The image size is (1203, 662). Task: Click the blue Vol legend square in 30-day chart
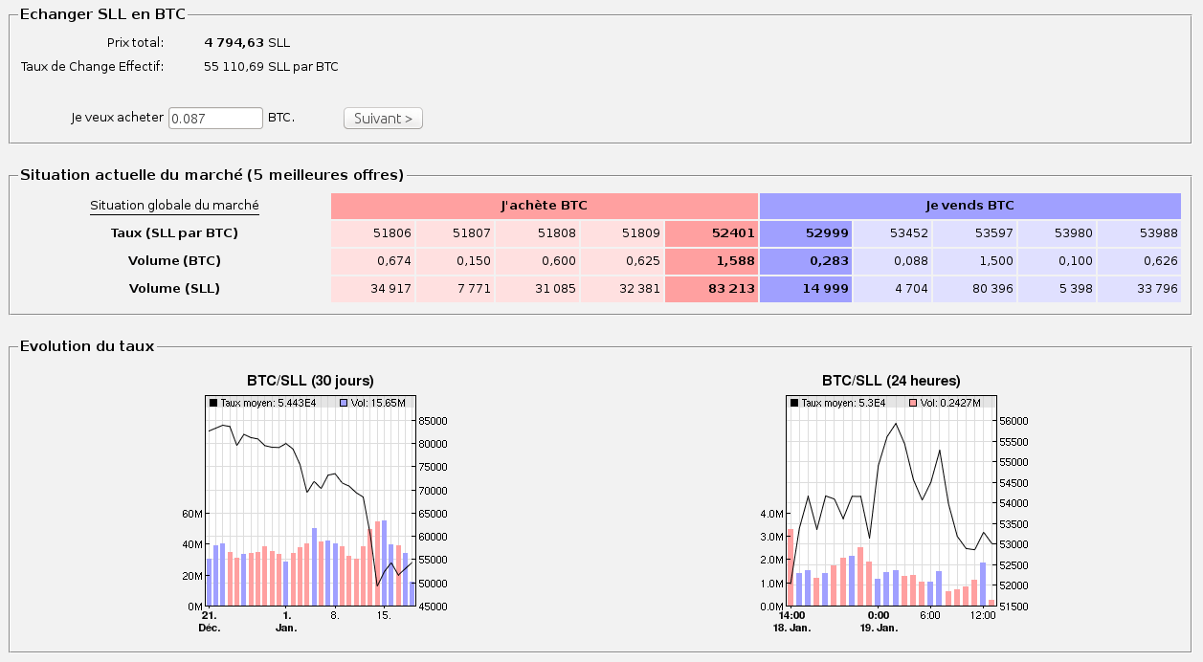344,404
